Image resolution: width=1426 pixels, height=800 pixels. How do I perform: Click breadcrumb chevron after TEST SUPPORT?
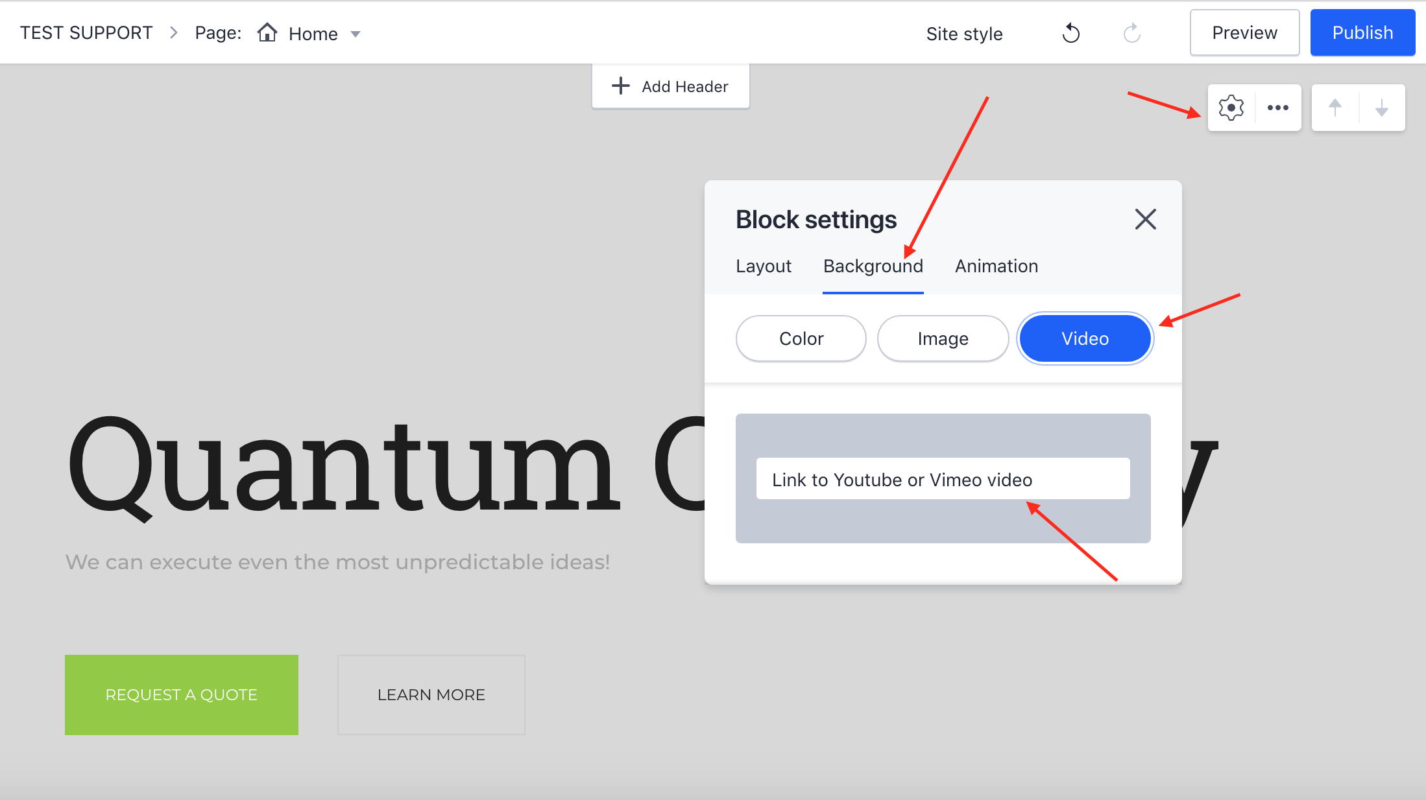coord(173,32)
